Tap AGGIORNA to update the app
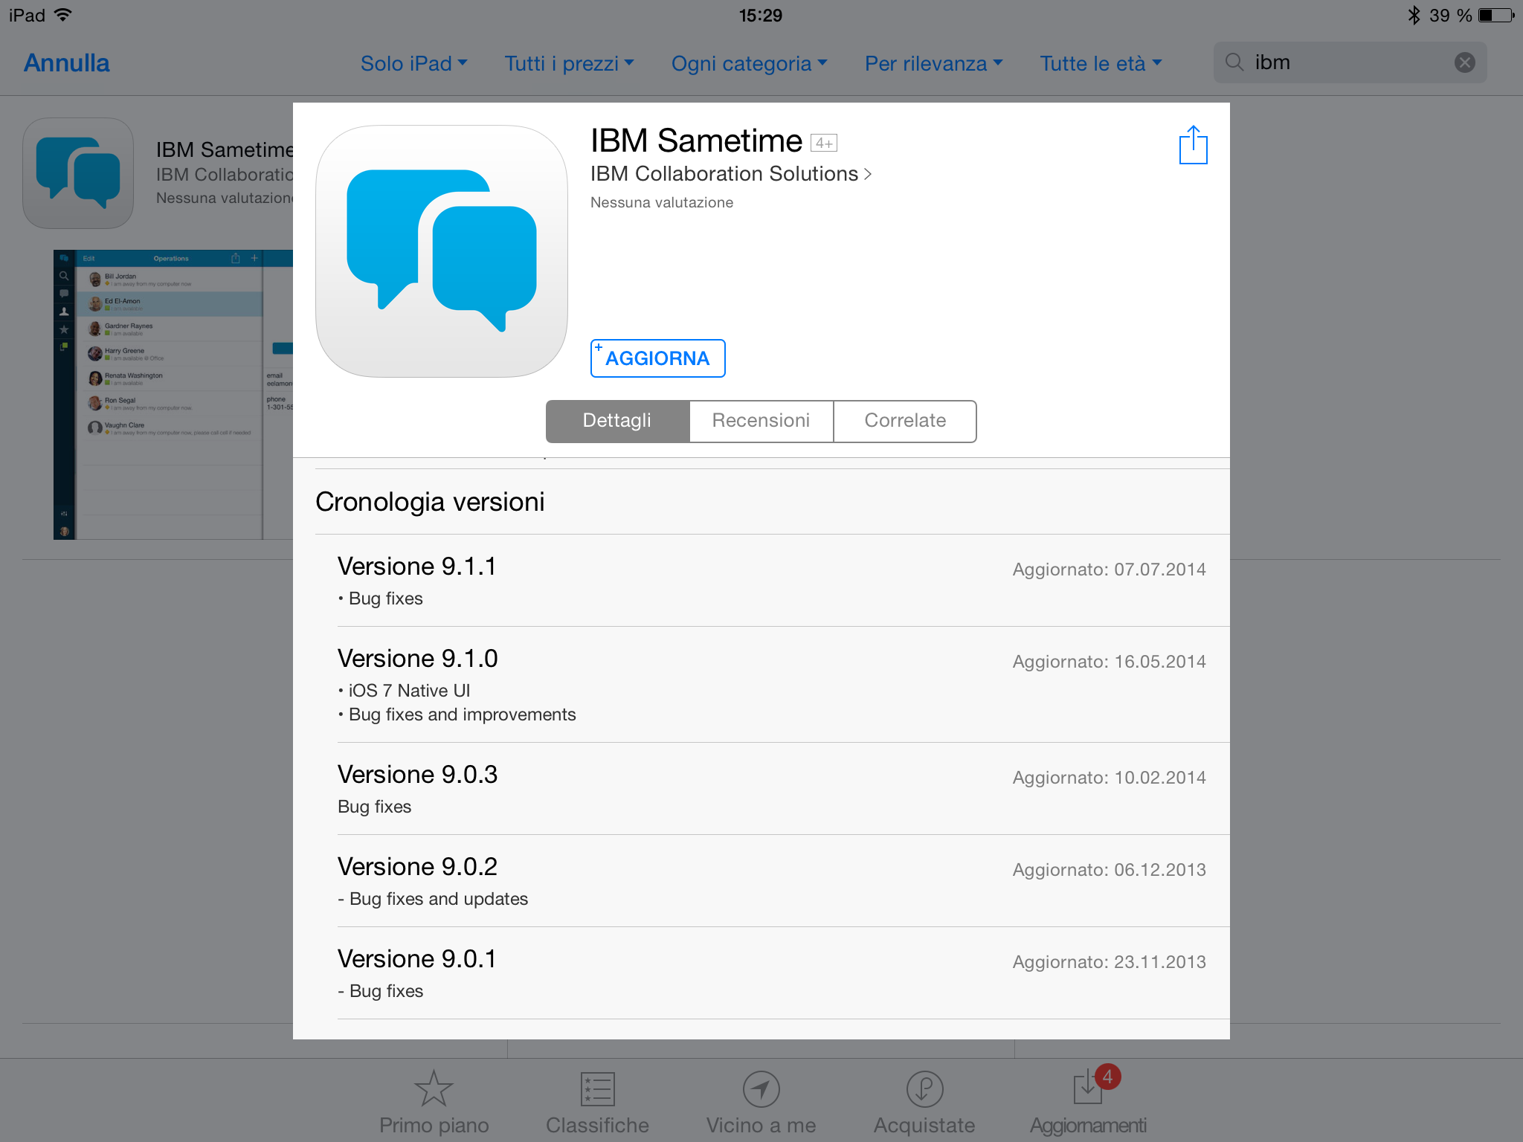Viewport: 1523px width, 1142px height. coord(657,358)
